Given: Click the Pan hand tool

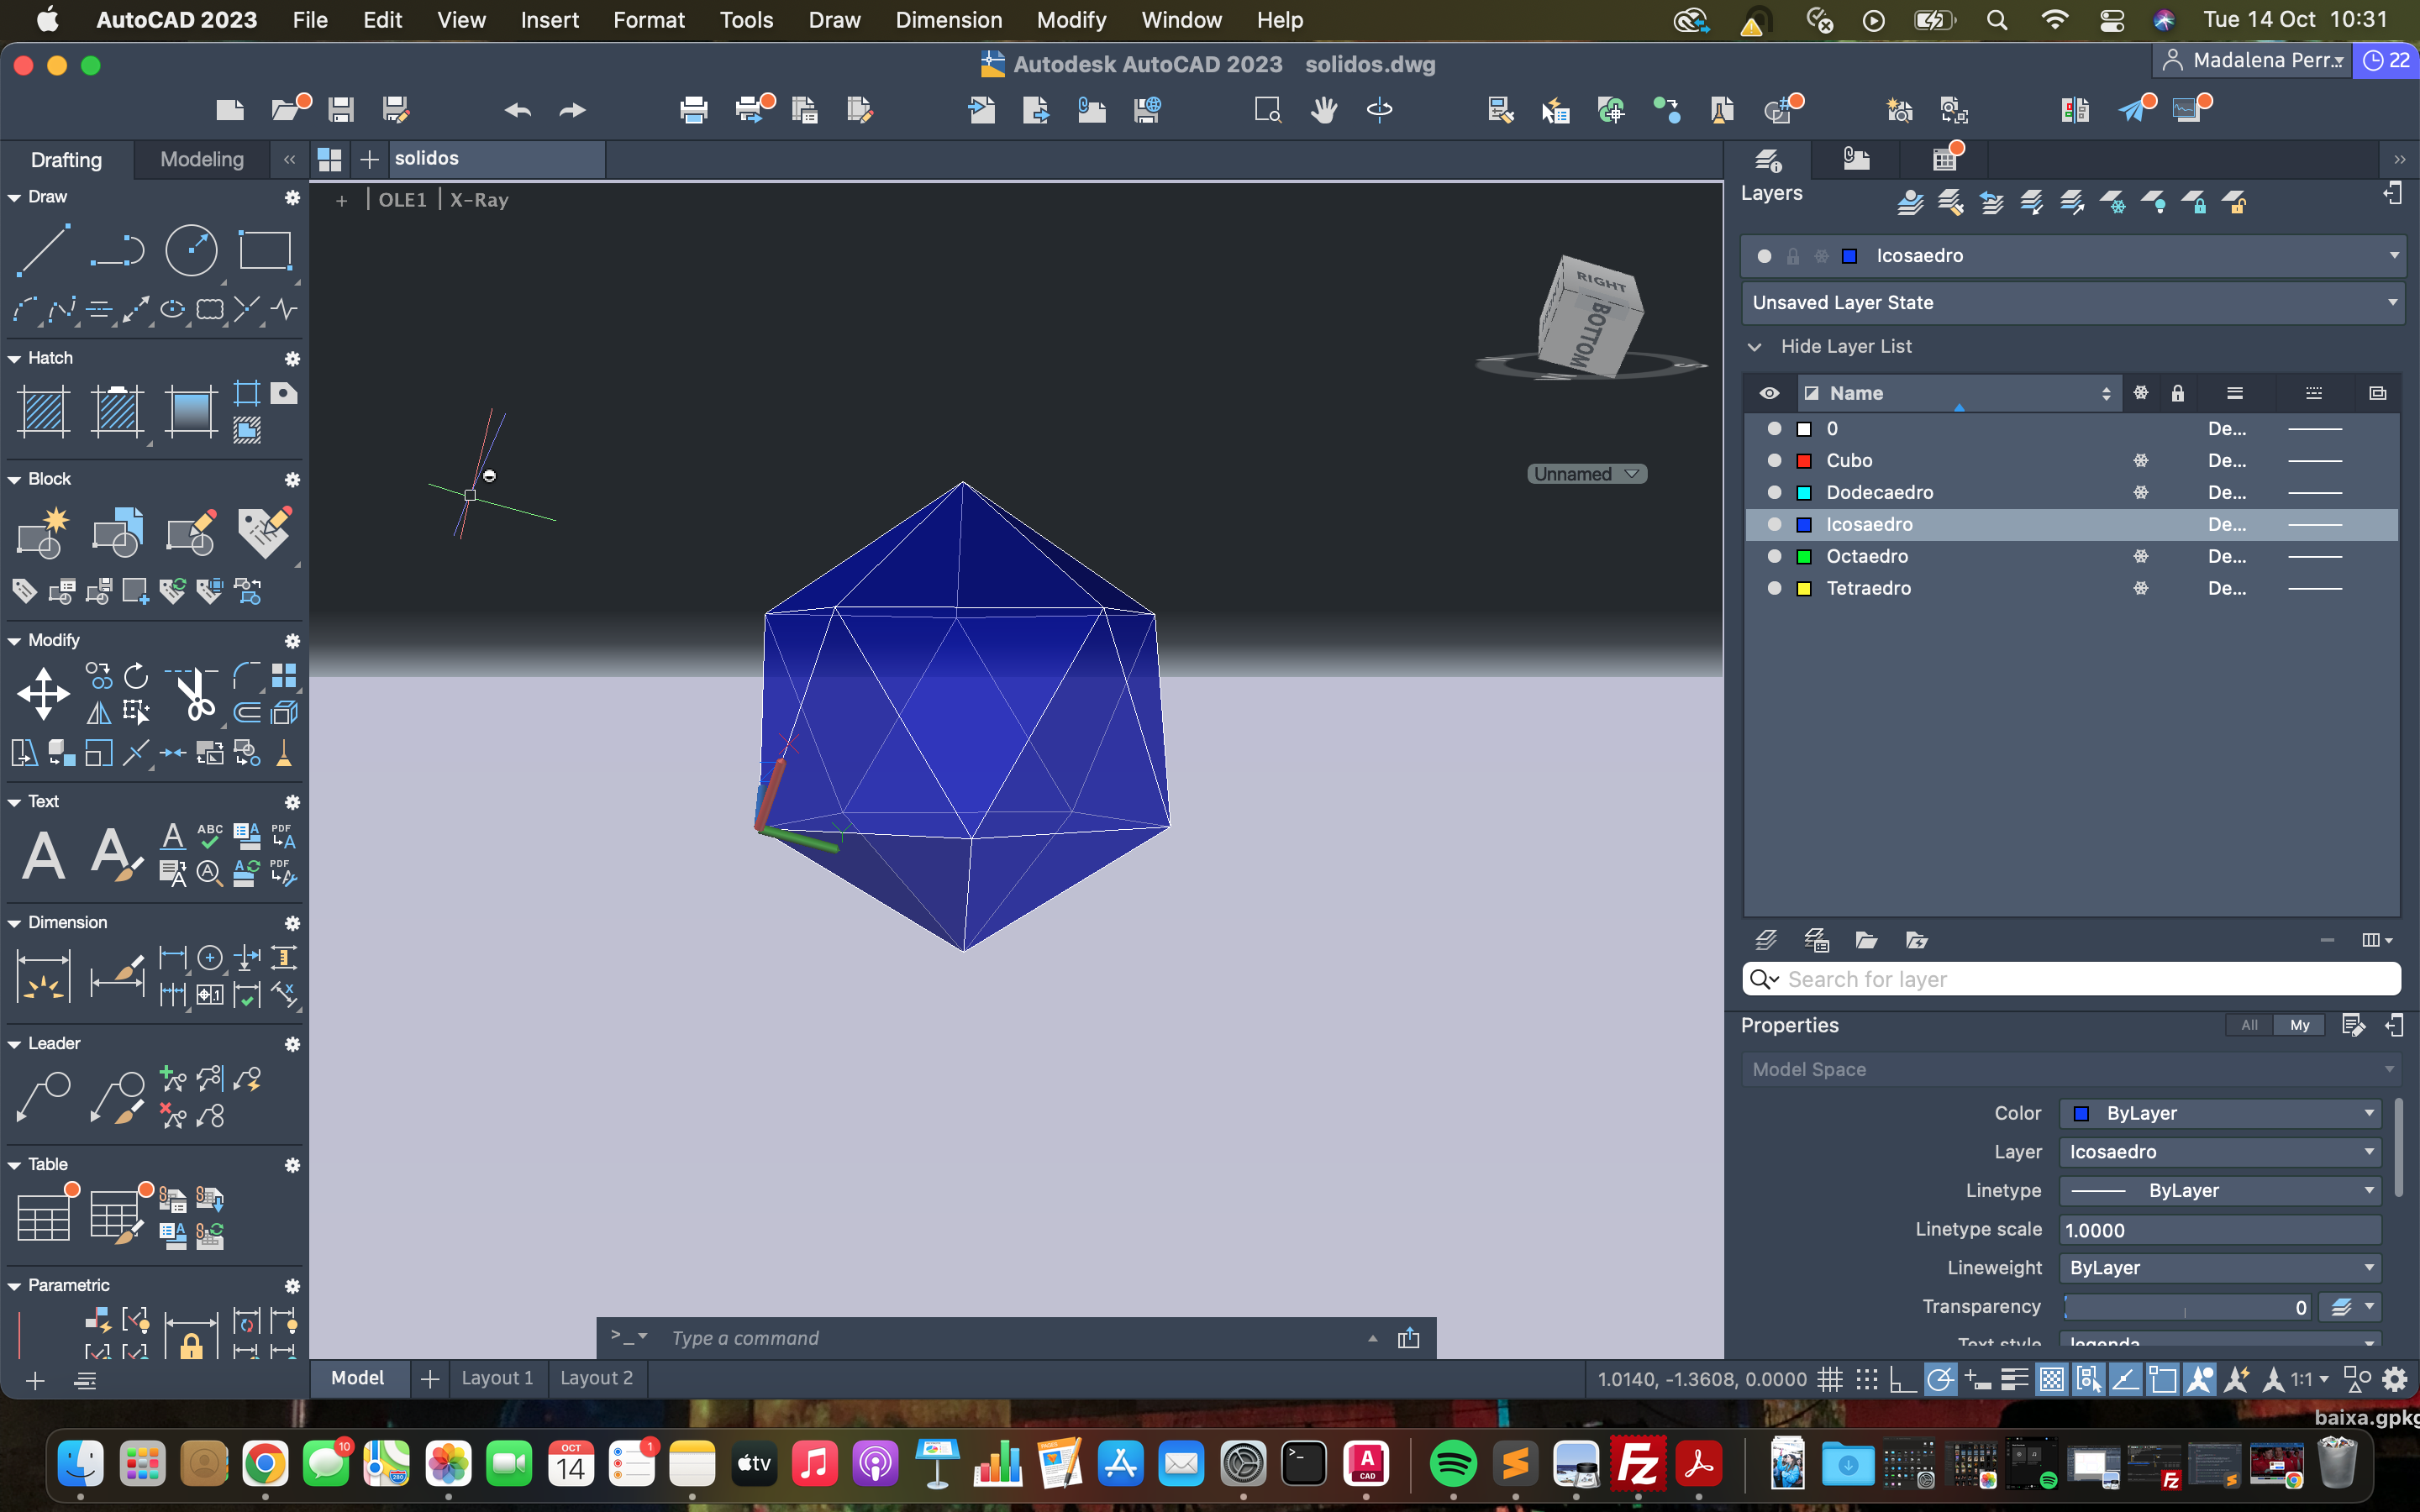Looking at the screenshot, I should [1324, 109].
